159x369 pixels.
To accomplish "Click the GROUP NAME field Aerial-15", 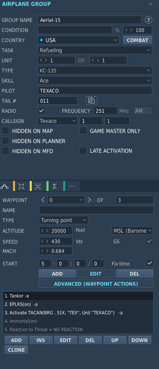I will 90,20.
